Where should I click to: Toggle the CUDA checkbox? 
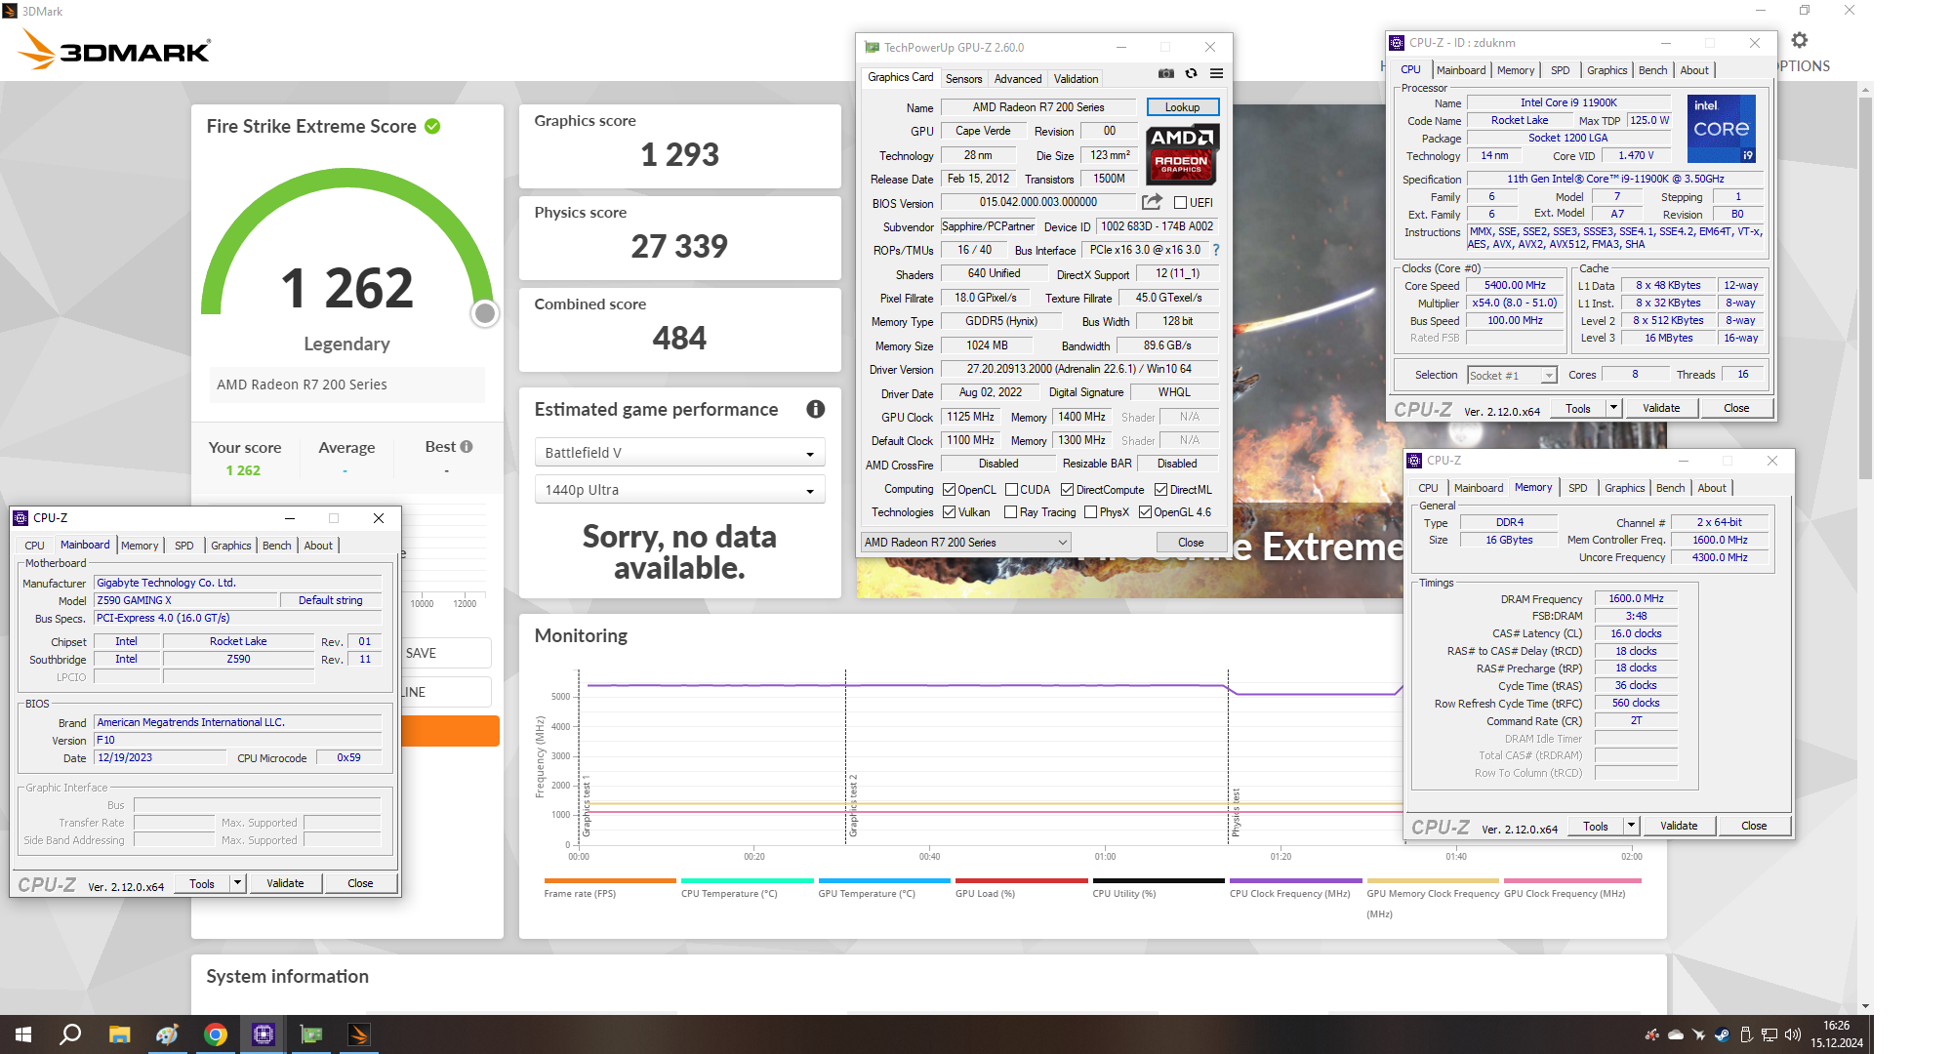coord(1011,490)
